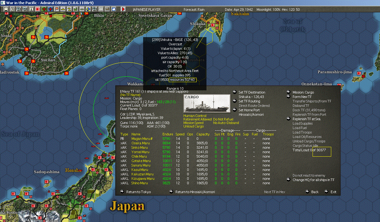Viewport: 380px width, 222px height.
Task: Click the Shikuka base icon on map
Action: point(213,24)
